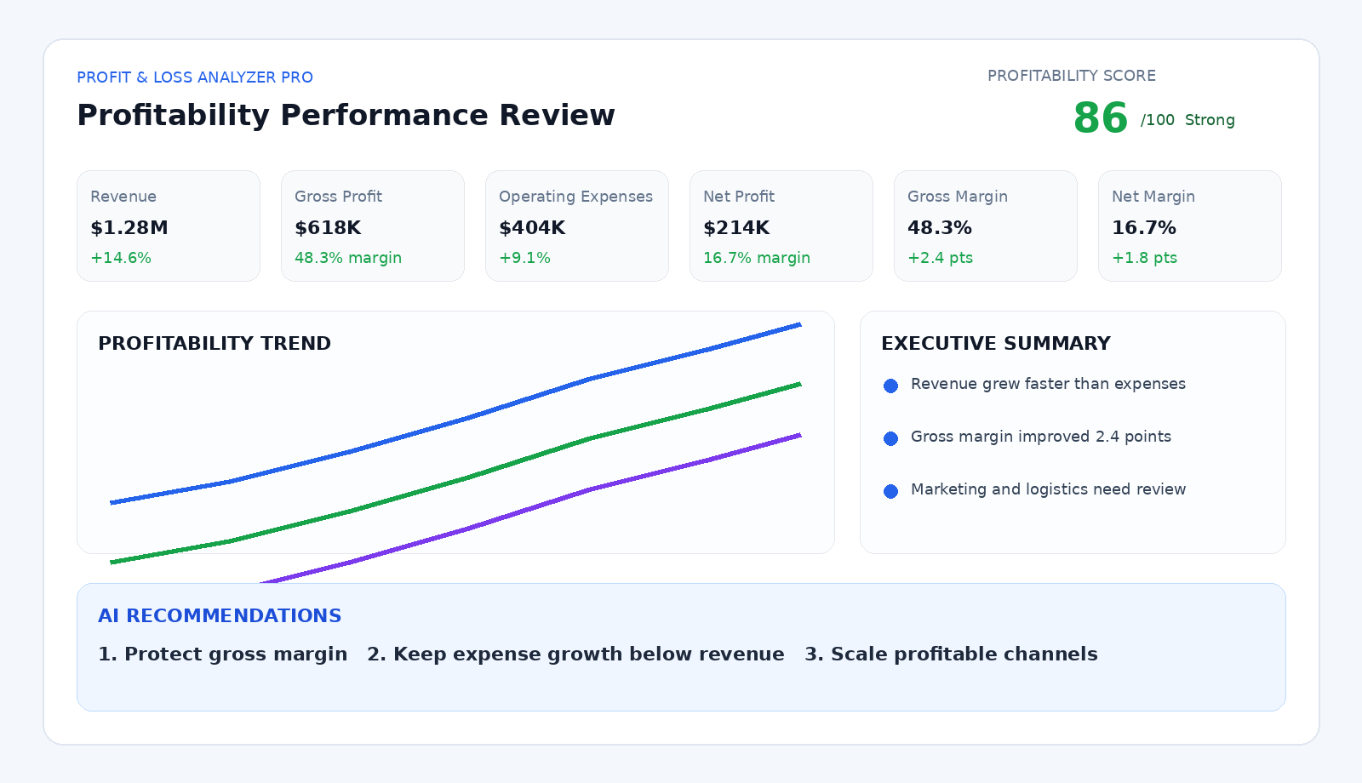Click the /100 Strong rating text
Image resolution: width=1362 pixels, height=783 pixels.
[x=1187, y=120]
